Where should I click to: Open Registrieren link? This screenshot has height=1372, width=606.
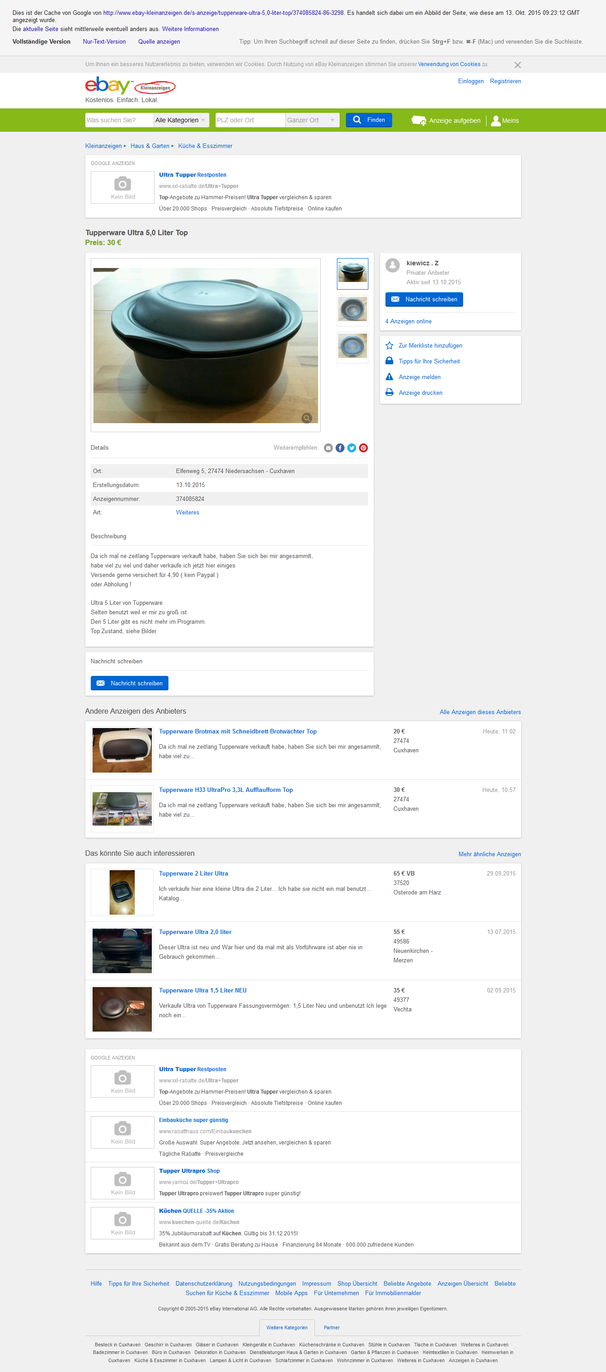coord(505,81)
